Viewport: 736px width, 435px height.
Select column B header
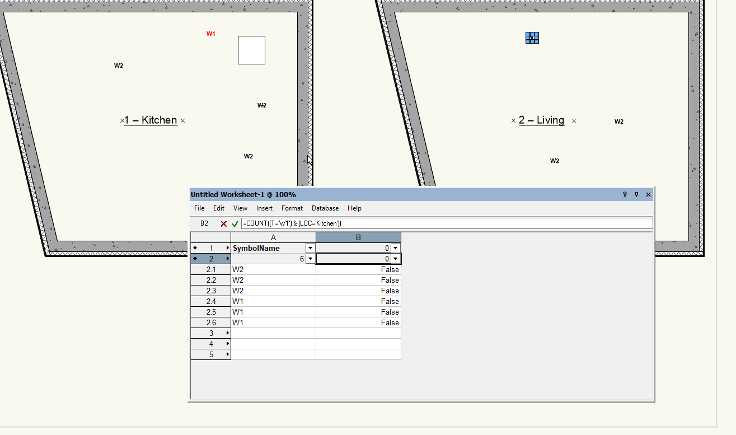pos(358,238)
